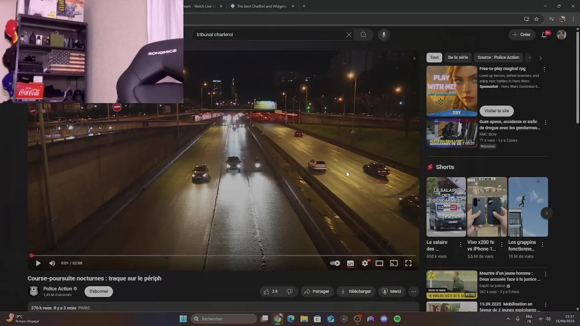Open the Police Action channel name
580x326 pixels.
tap(58, 289)
